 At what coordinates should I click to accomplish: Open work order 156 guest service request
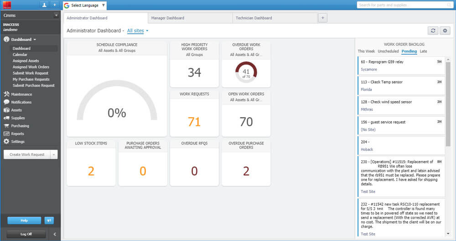coord(401,126)
